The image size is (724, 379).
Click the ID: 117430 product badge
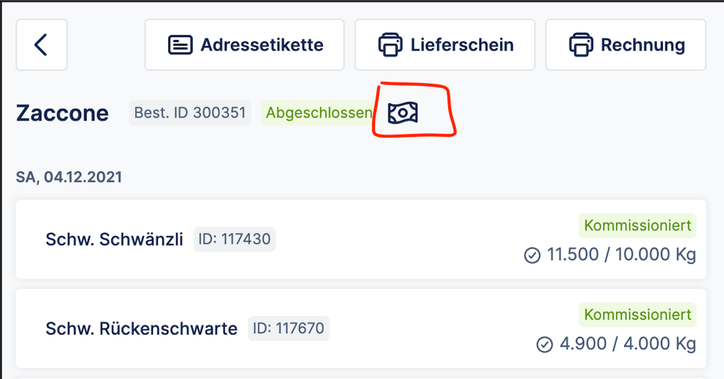tap(234, 239)
